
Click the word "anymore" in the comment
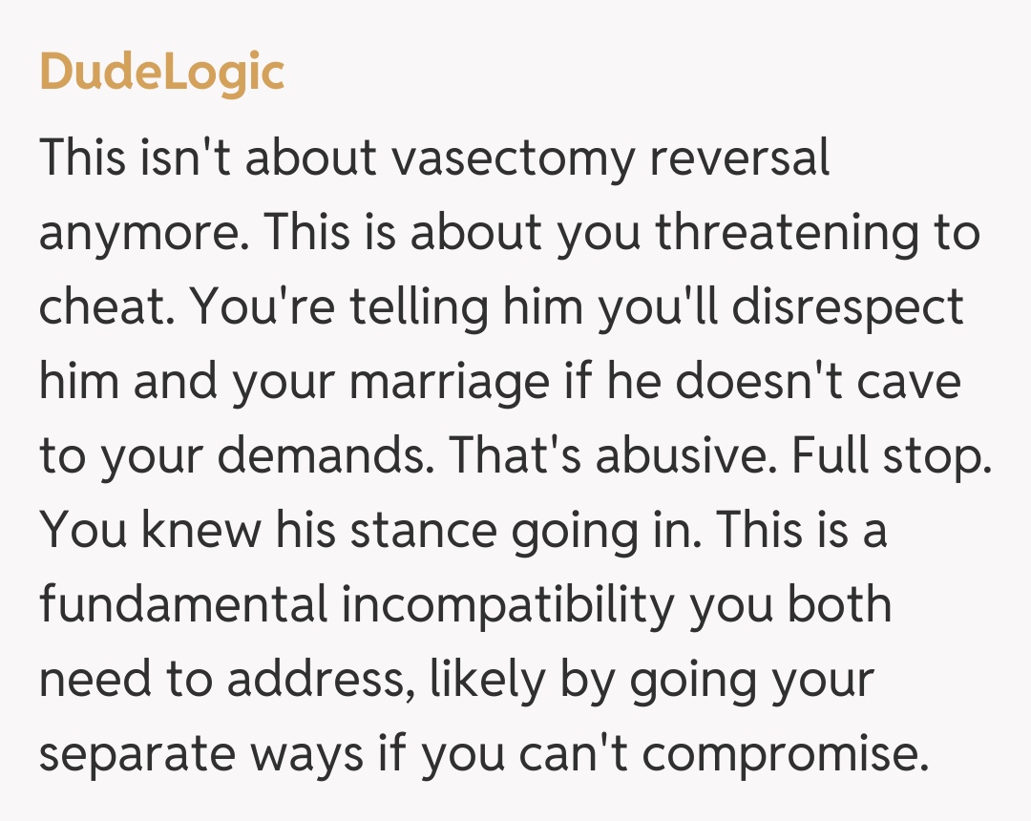click(142, 234)
